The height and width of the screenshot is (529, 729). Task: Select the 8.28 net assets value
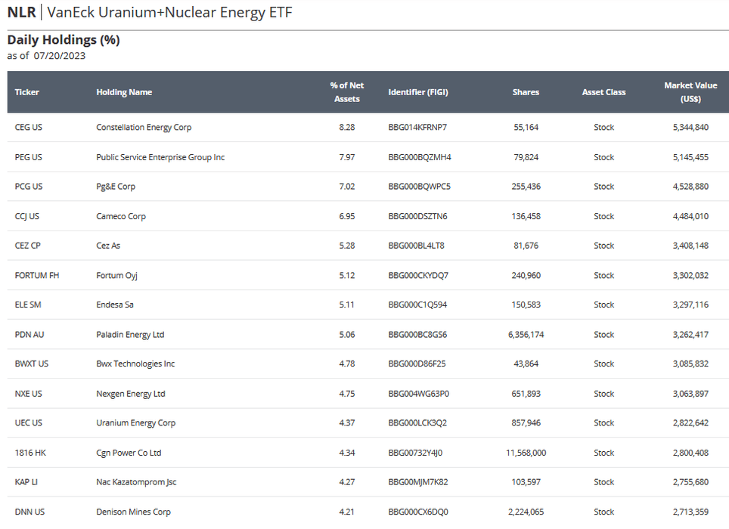pyautogui.click(x=347, y=127)
